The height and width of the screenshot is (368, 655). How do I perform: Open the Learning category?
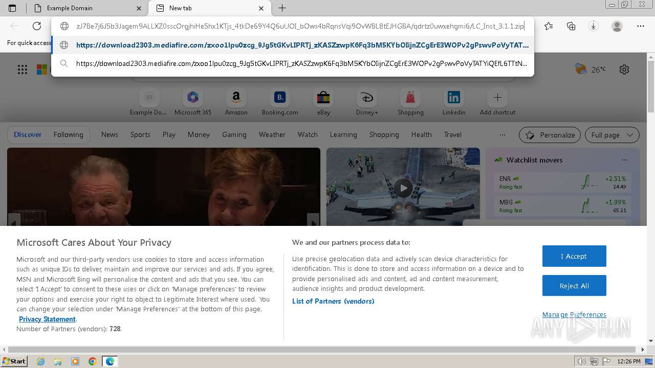[x=343, y=134]
